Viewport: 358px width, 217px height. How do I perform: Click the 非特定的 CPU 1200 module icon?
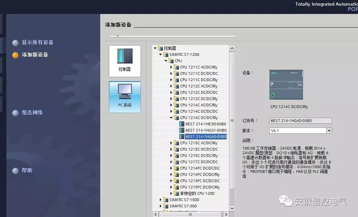click(177, 193)
